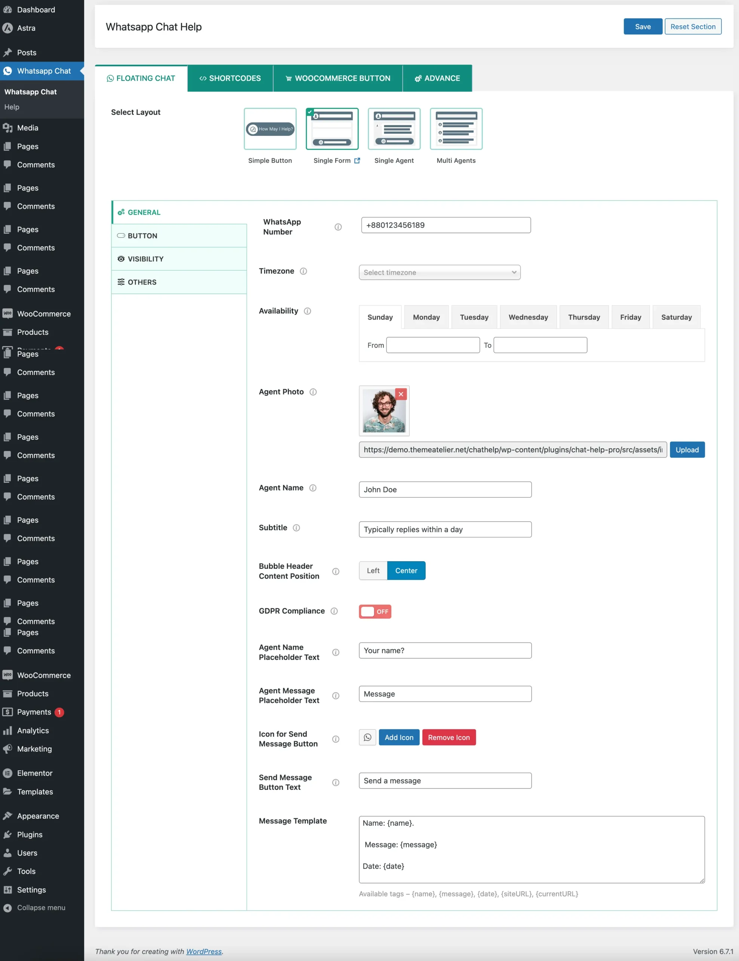Click Upload for the agent photo
This screenshot has width=739, height=961.
[687, 450]
